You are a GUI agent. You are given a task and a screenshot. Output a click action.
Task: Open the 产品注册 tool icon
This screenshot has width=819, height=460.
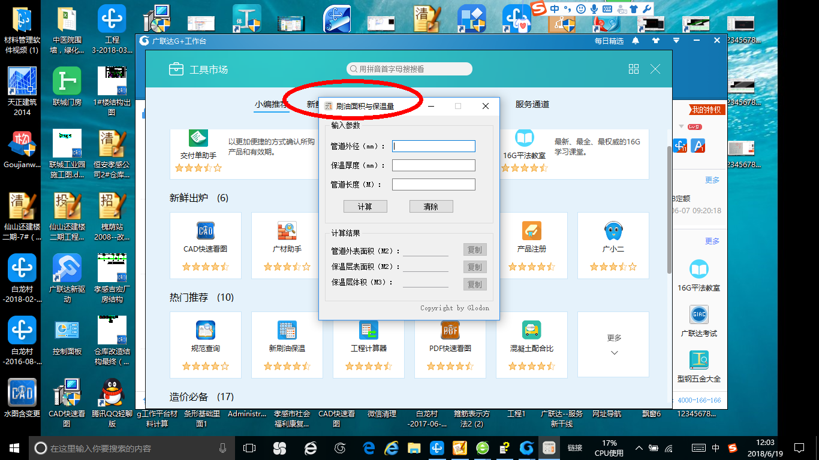(532, 231)
